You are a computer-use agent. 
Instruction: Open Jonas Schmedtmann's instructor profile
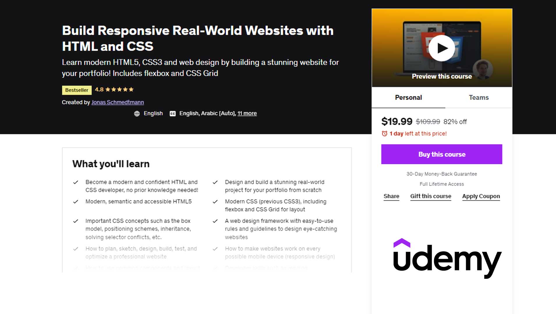(x=118, y=102)
